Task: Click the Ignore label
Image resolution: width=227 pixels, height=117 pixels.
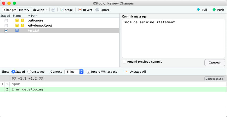Action: pyautogui.click(x=105, y=10)
